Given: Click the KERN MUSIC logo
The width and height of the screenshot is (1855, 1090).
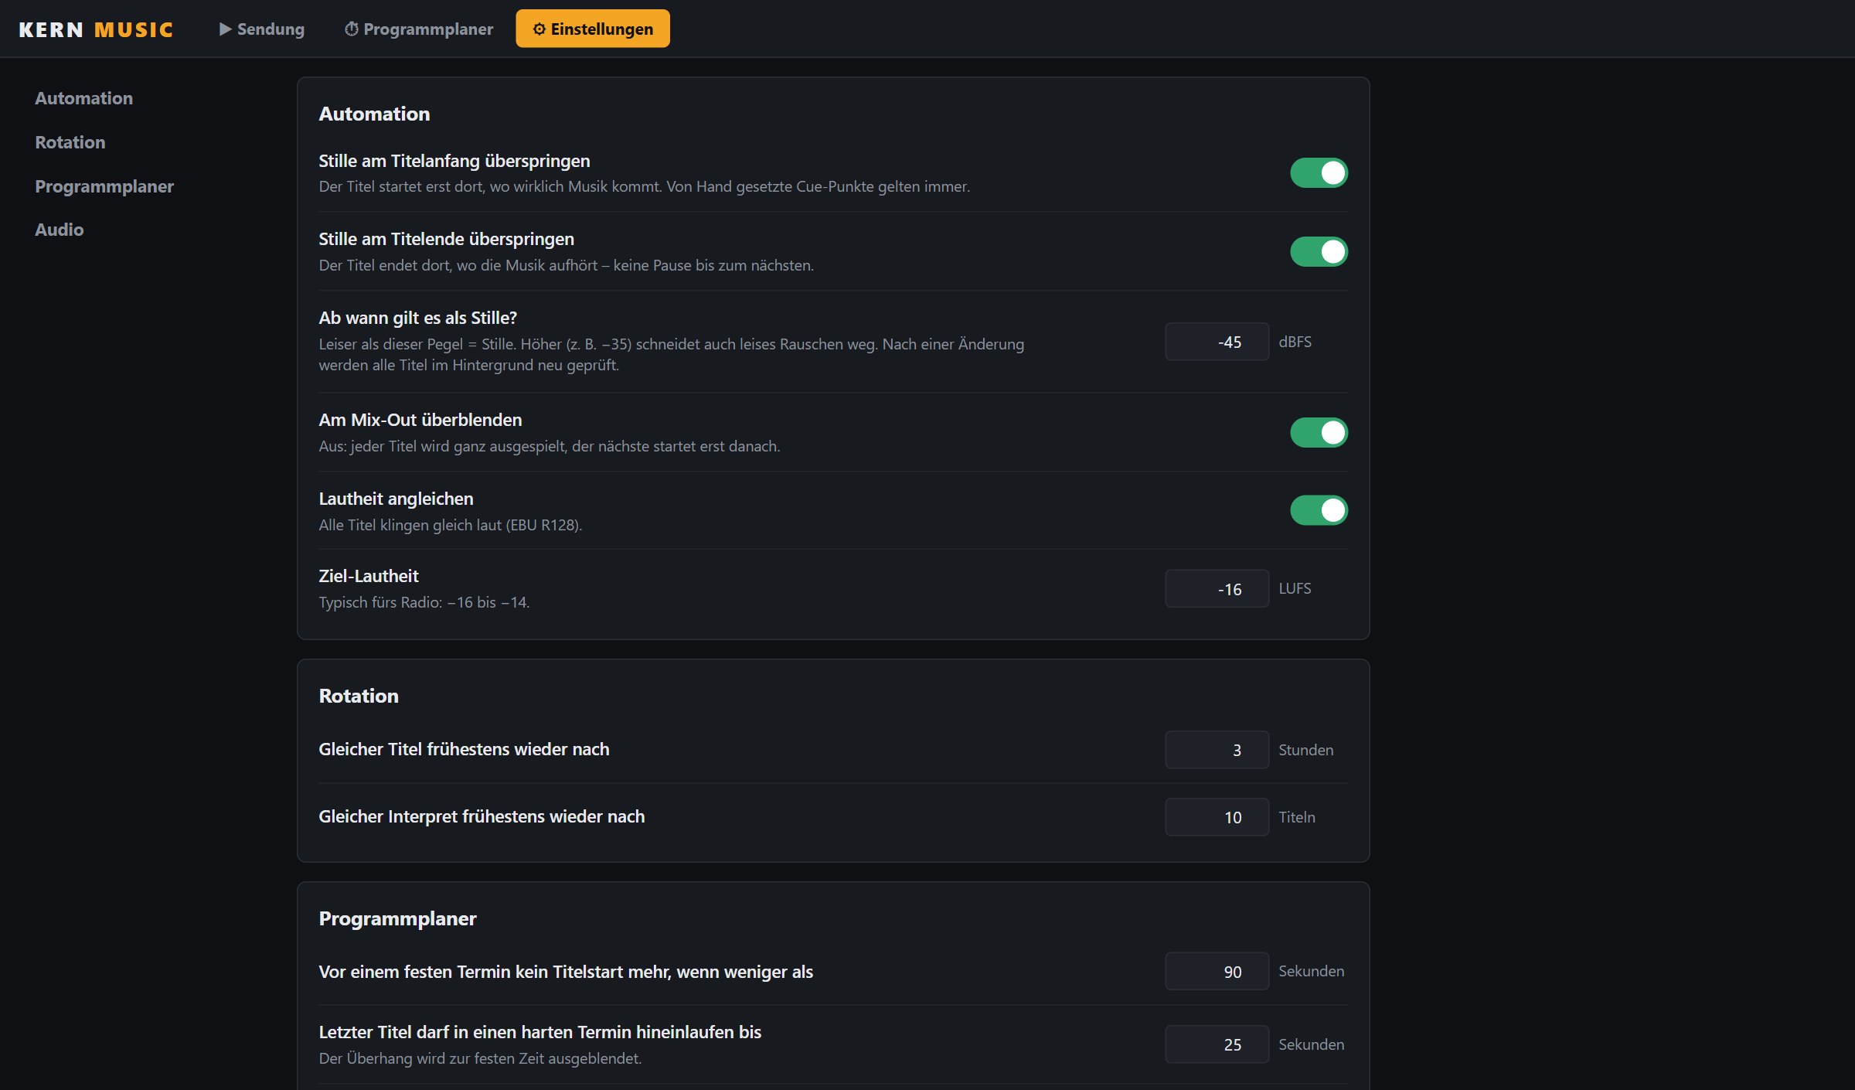Looking at the screenshot, I should [x=96, y=29].
